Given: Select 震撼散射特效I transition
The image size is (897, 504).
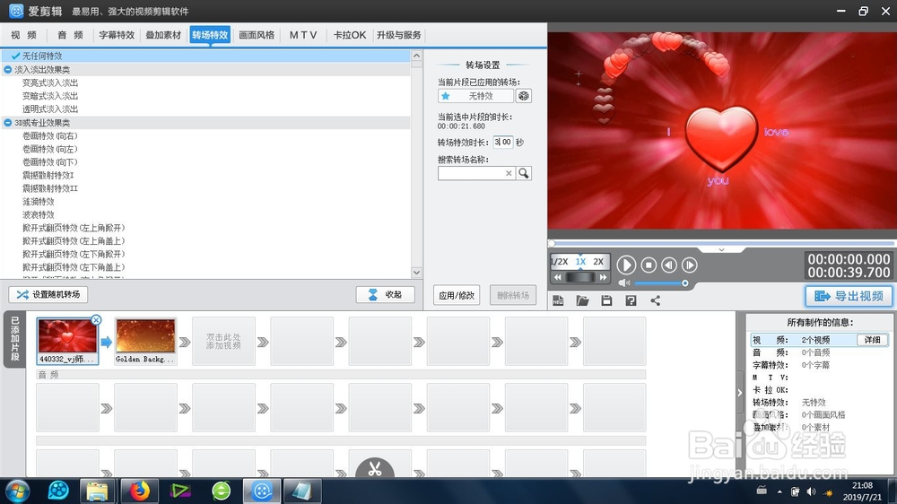Looking at the screenshot, I should tap(48, 176).
